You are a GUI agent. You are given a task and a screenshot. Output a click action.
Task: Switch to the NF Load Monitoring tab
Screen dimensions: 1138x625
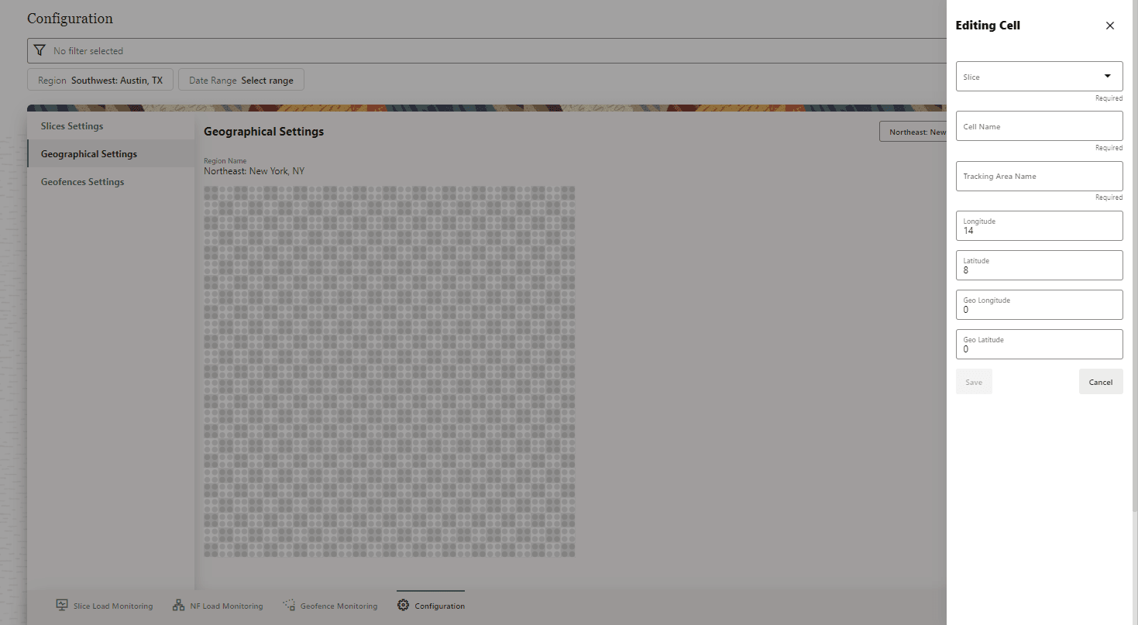[x=217, y=606]
